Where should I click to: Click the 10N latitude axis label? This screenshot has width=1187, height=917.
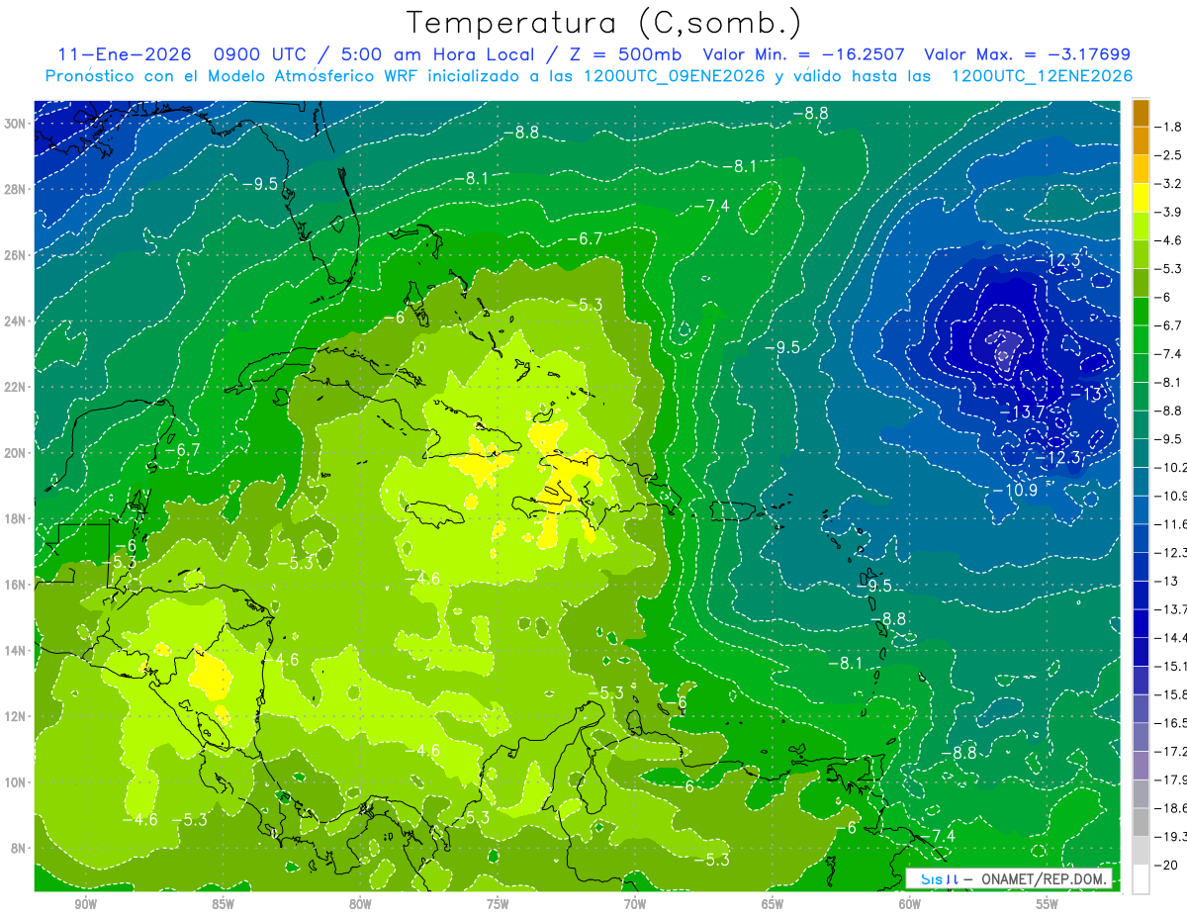click(16, 781)
